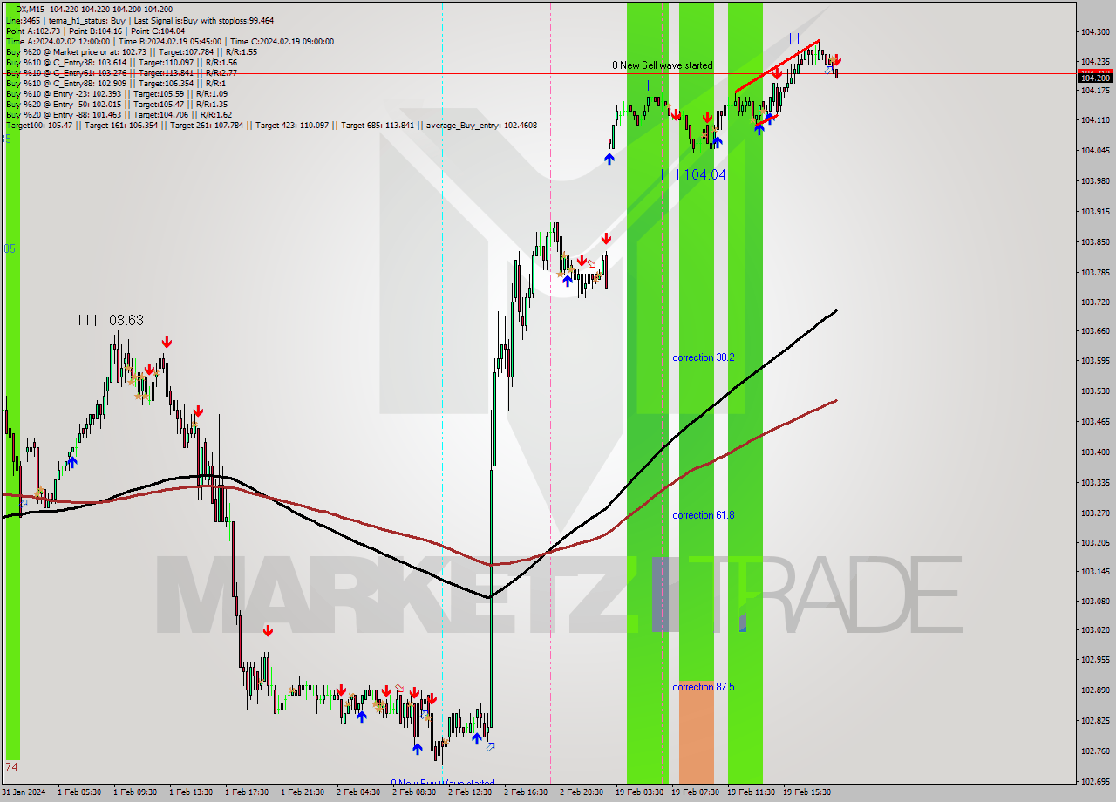
Task: Click the 103.400 price axis label
Action: coord(1094,452)
